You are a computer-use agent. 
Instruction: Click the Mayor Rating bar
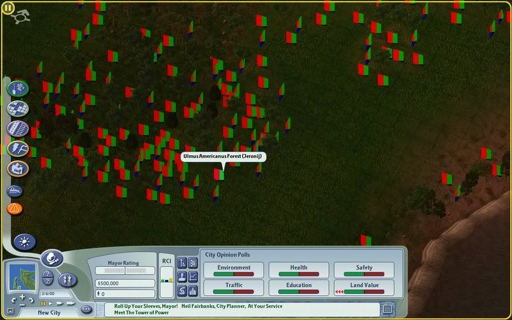point(125,271)
